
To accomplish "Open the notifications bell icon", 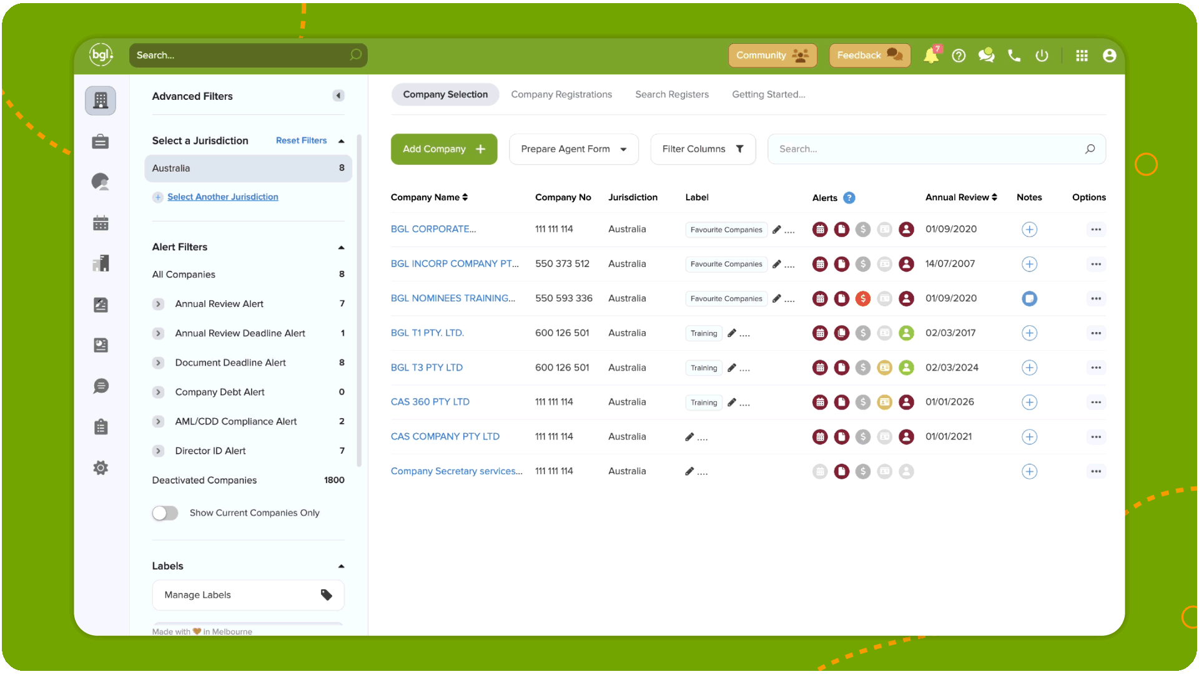I will coord(931,55).
